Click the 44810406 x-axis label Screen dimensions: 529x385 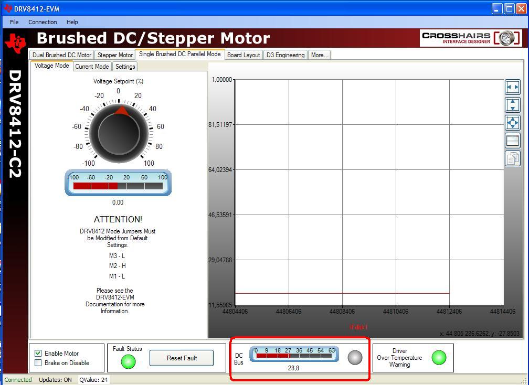395,312
